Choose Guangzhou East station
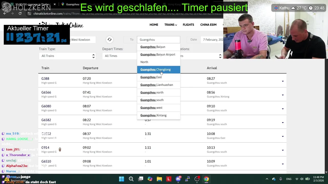The width and height of the screenshot is (328, 184). pos(159,77)
